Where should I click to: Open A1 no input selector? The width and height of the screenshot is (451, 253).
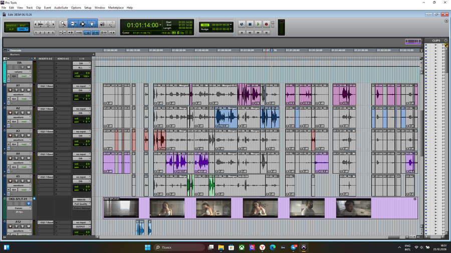pyautogui.click(x=82, y=86)
